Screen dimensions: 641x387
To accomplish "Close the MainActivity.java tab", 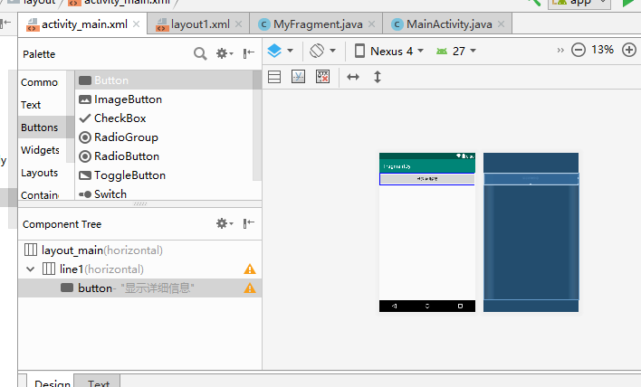I will coord(502,24).
